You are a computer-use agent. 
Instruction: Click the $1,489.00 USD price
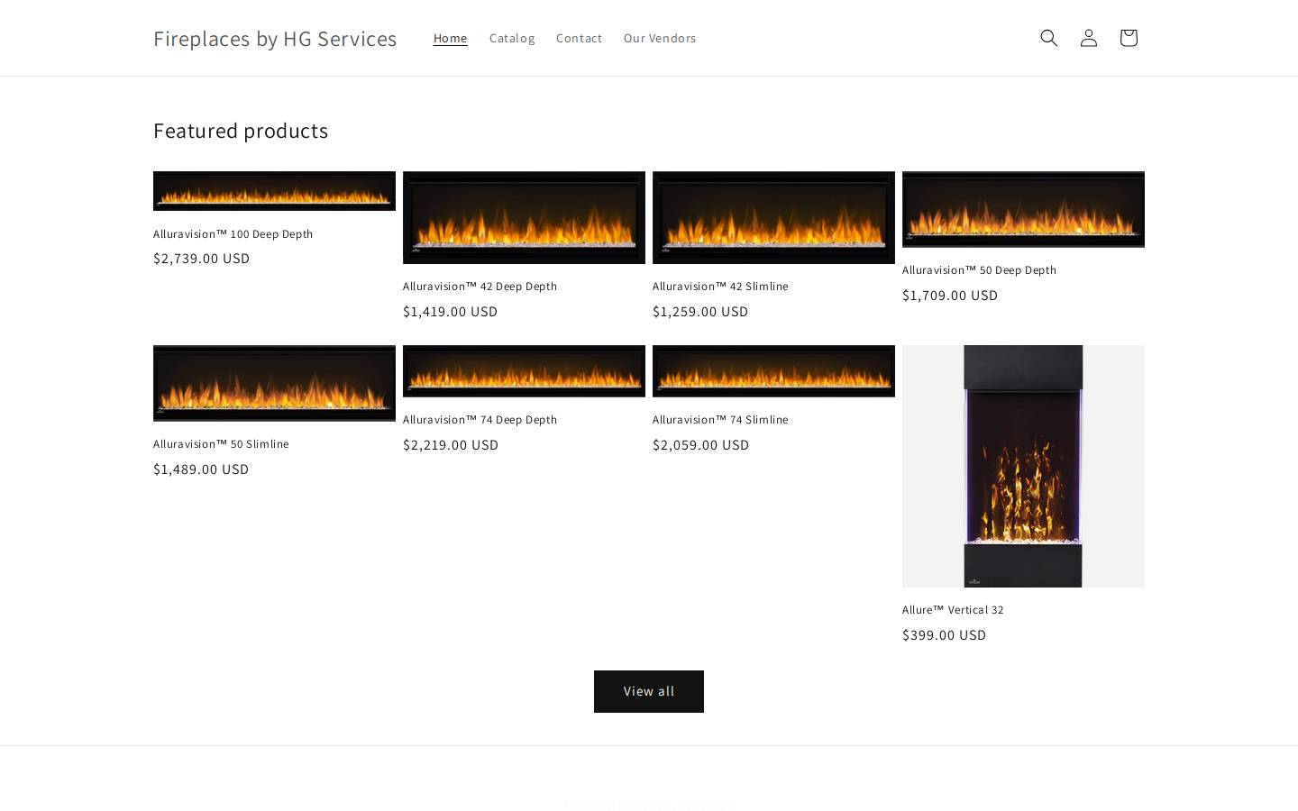[201, 469]
